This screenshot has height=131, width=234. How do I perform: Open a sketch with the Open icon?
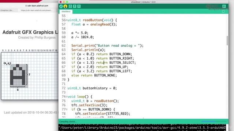click(75, 6)
